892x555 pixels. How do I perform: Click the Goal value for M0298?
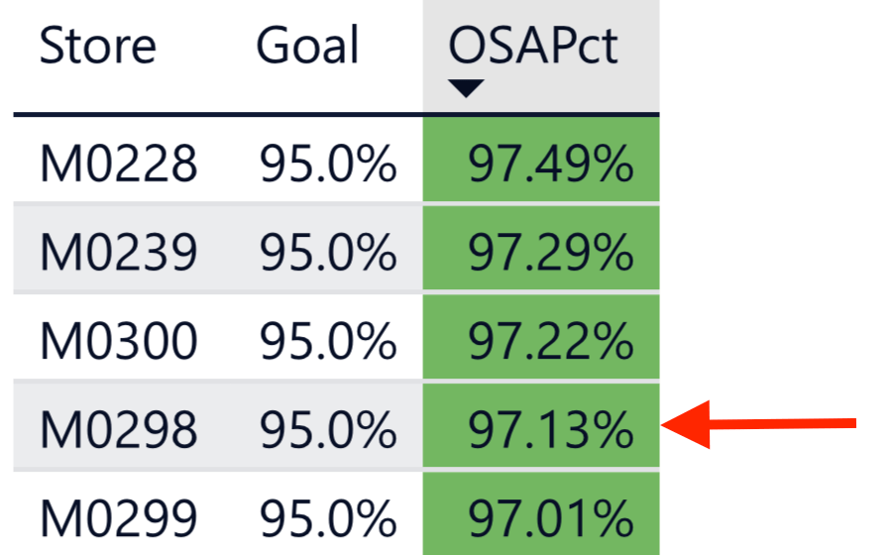pos(328,429)
